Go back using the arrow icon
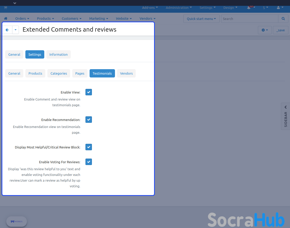 7,30
